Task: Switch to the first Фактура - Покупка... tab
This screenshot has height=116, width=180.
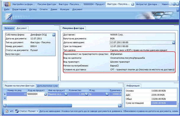Action: [x=70, y=4]
